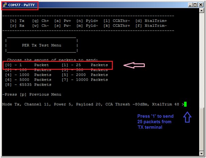Screen dimensions: 206x158
Task: Click the '[d] XtalTrim+' shortcut text
Action: 151,21
